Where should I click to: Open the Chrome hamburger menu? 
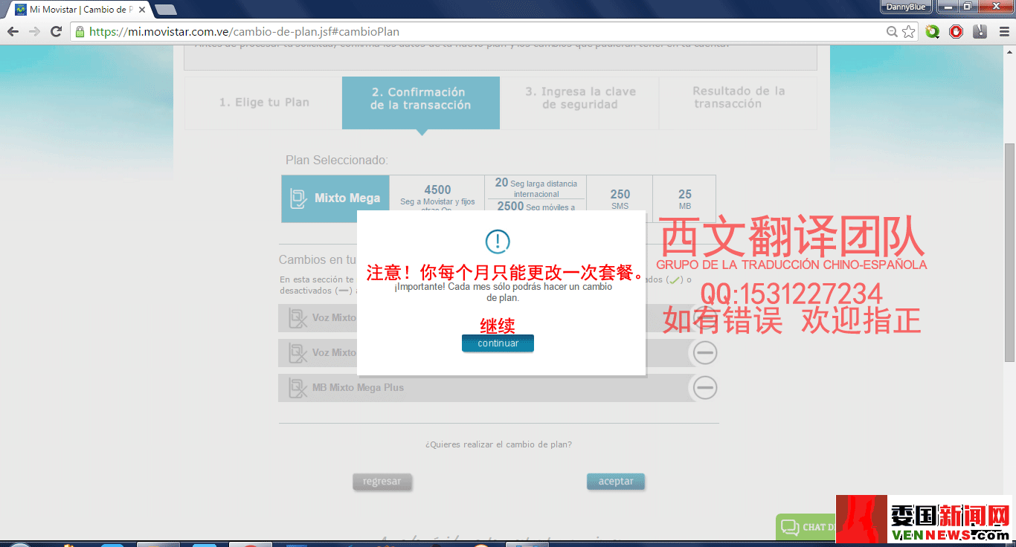click(1003, 31)
